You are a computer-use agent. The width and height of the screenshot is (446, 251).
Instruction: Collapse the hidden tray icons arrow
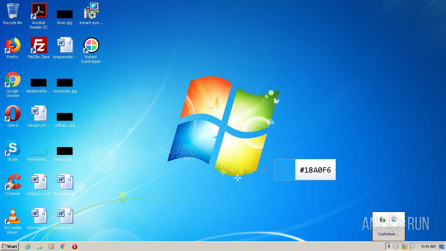pyautogui.click(x=389, y=246)
